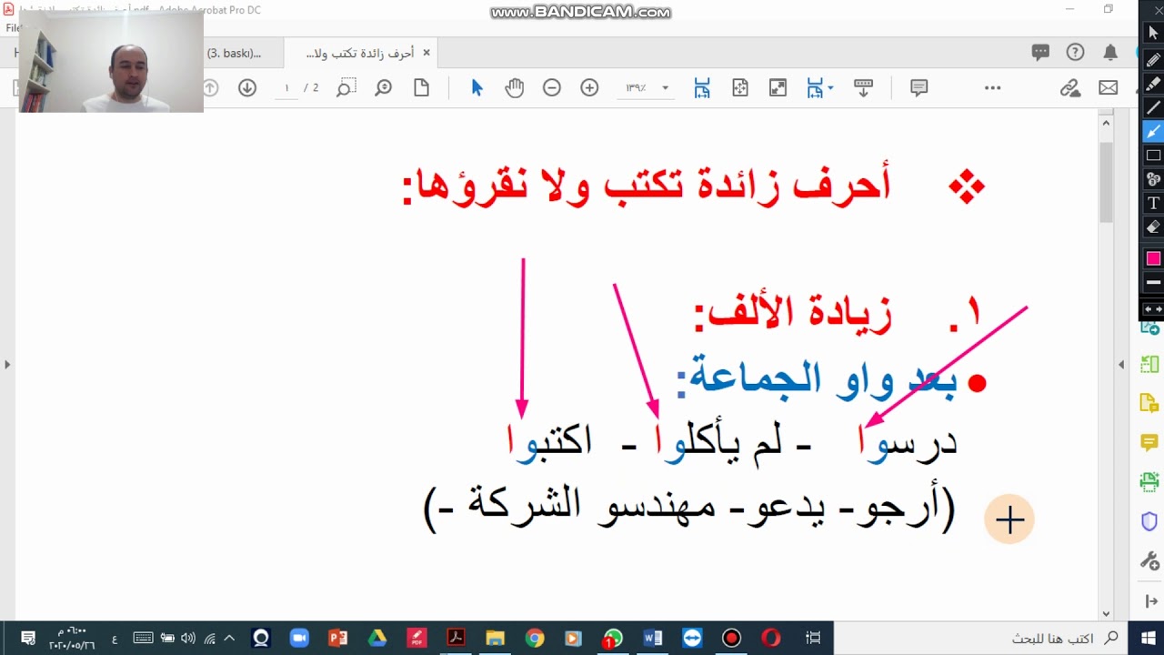Click the collapse-tools arrow at pane bottom
This screenshot has width=1164, height=655.
point(1149,600)
